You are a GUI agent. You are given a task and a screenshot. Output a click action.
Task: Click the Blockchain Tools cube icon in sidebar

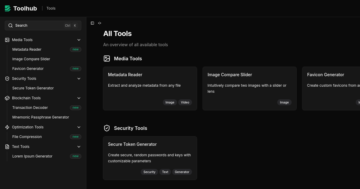(x=7, y=98)
